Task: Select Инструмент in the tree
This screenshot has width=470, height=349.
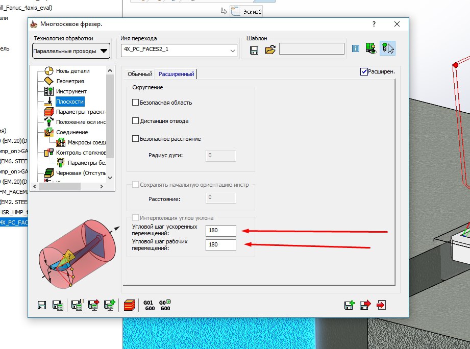Action: [x=71, y=91]
